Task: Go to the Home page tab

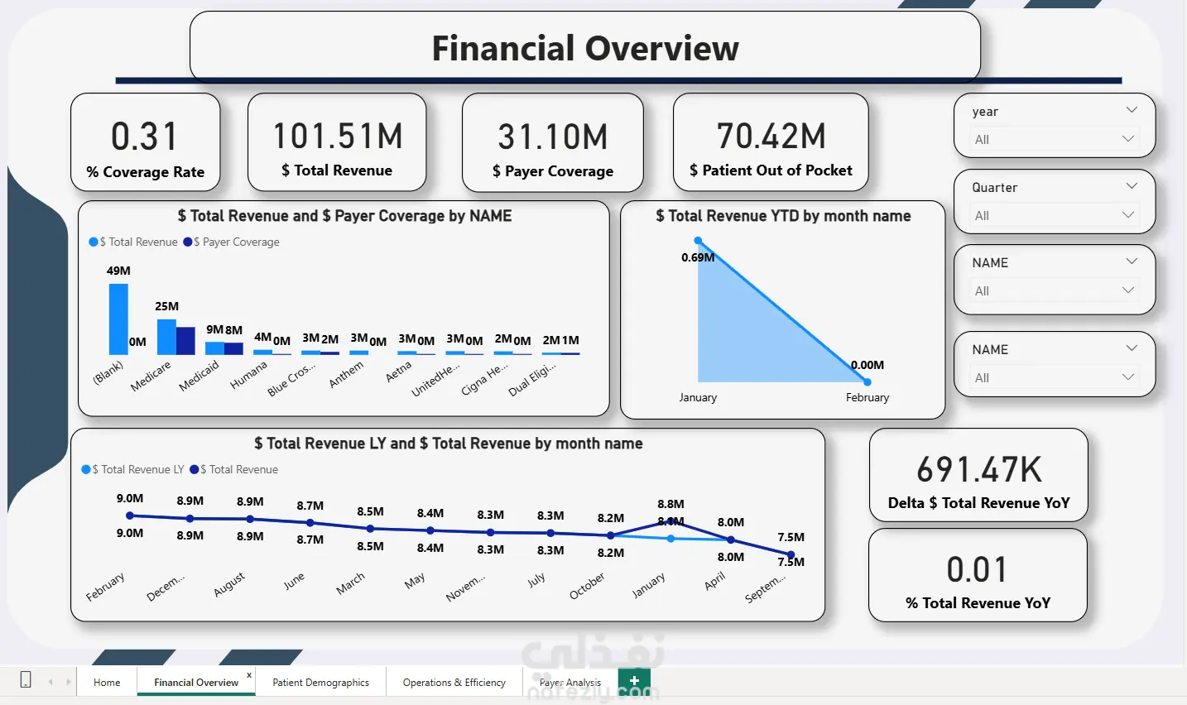Action: click(107, 683)
